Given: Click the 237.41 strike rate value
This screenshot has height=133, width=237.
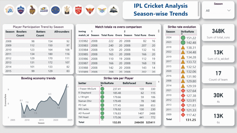Looking at the screenshot, I should click(x=117, y=89).
